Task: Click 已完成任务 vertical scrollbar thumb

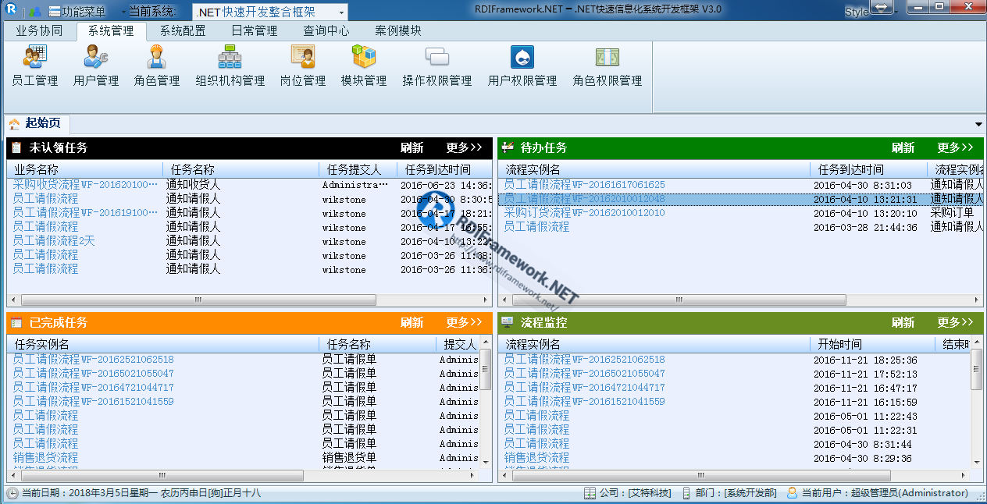Action: pos(486,370)
